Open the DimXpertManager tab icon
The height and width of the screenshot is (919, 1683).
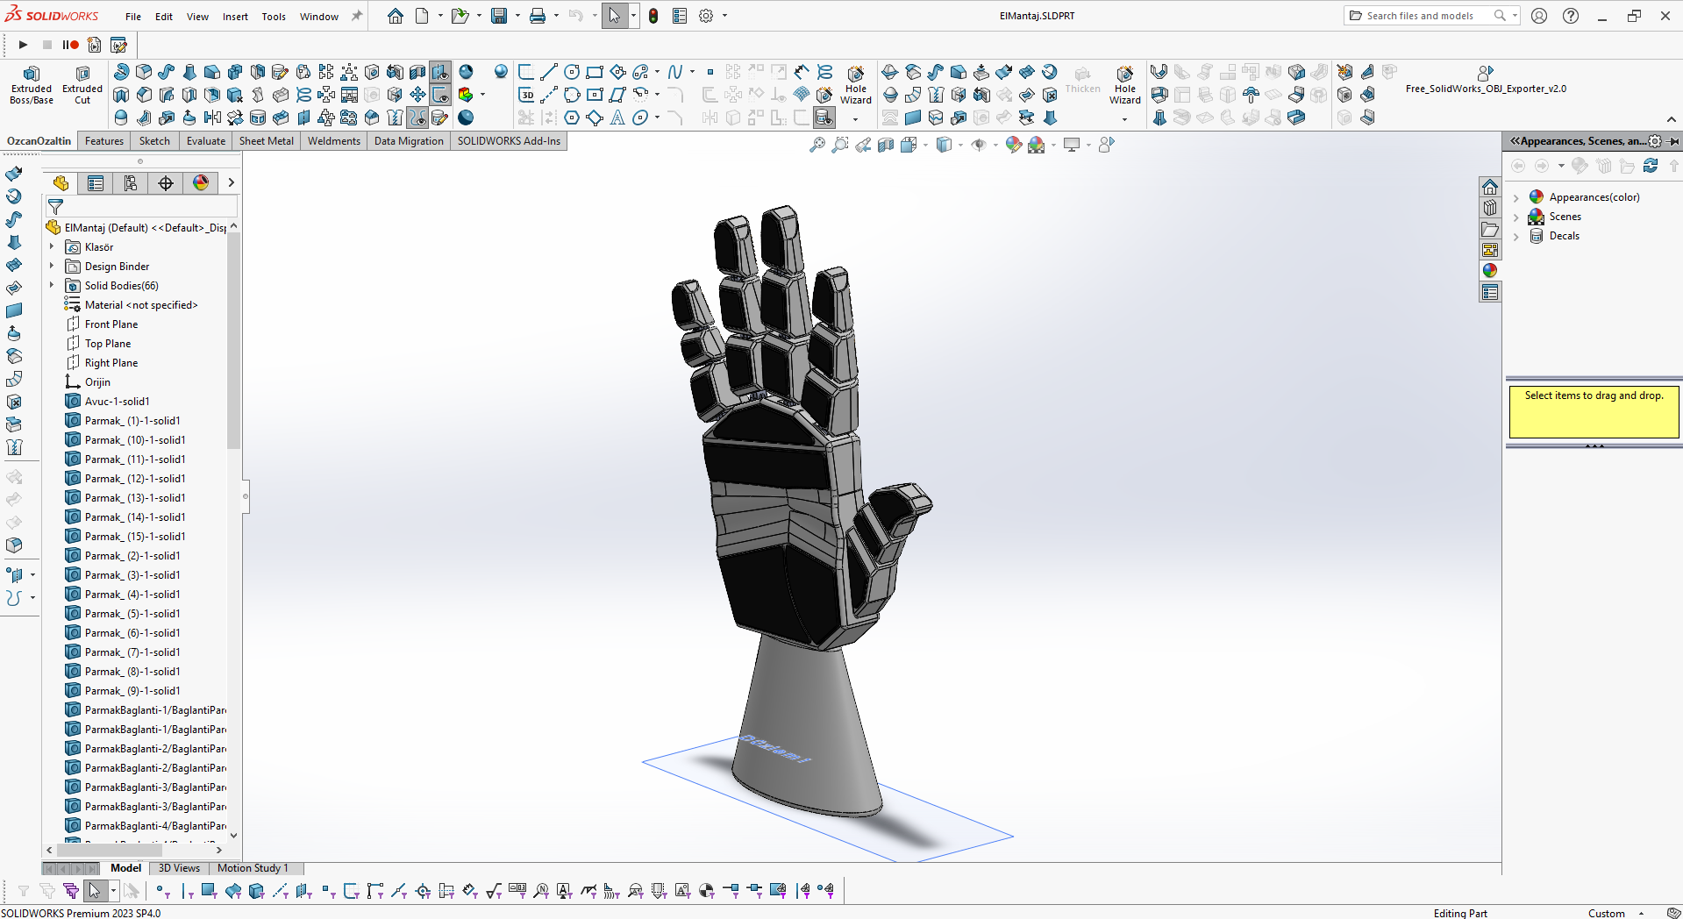tap(166, 182)
